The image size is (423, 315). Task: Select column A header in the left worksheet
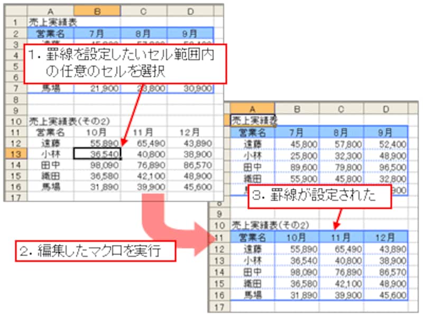50,12
